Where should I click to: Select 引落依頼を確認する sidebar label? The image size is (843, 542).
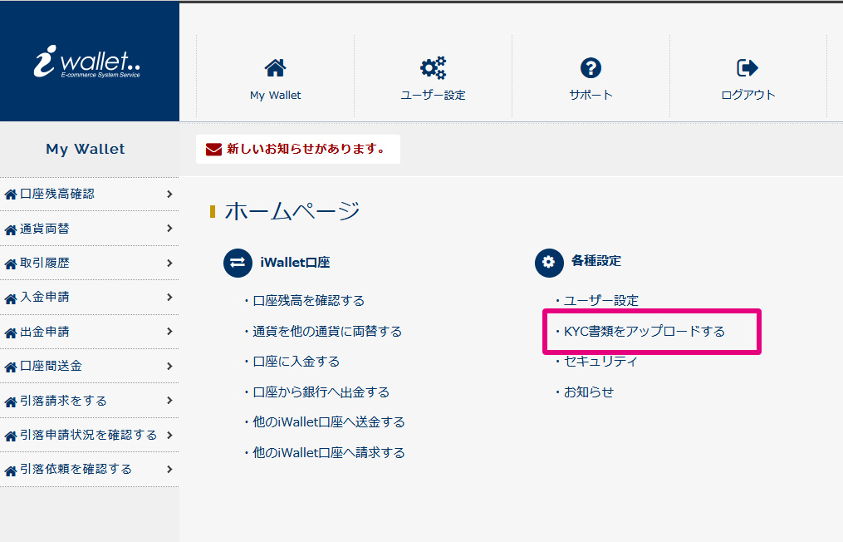click(76, 470)
